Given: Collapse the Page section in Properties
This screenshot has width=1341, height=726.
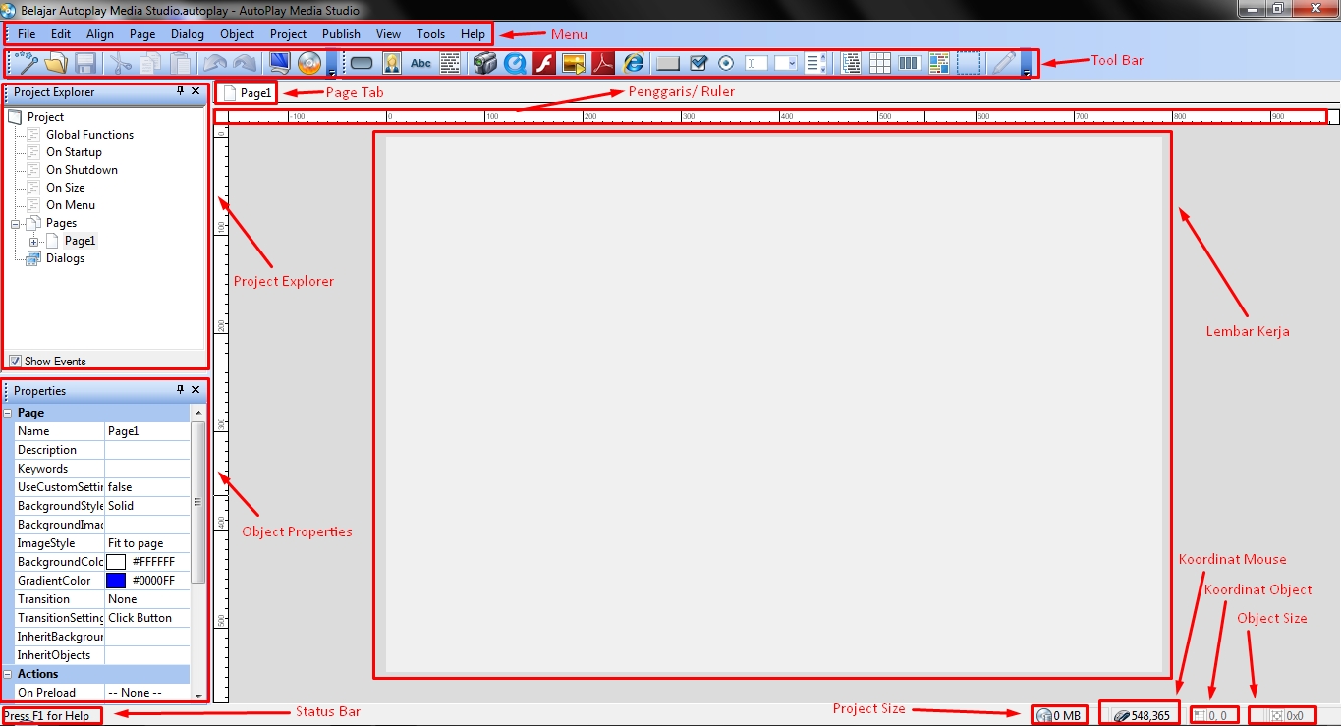Looking at the screenshot, I should tap(8, 414).
